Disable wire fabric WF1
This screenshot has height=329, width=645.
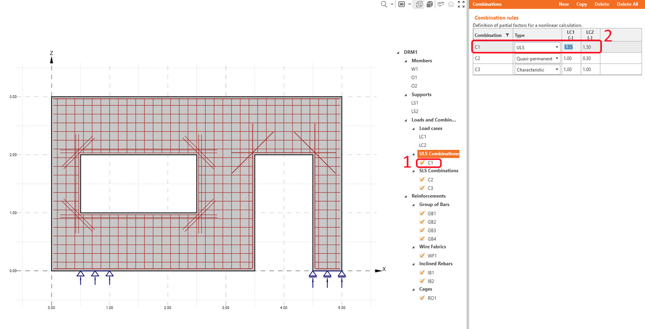pyautogui.click(x=422, y=255)
